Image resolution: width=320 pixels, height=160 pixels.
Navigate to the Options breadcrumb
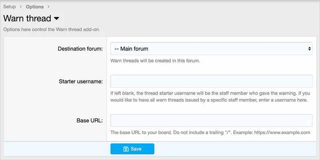pyautogui.click(x=35, y=7)
